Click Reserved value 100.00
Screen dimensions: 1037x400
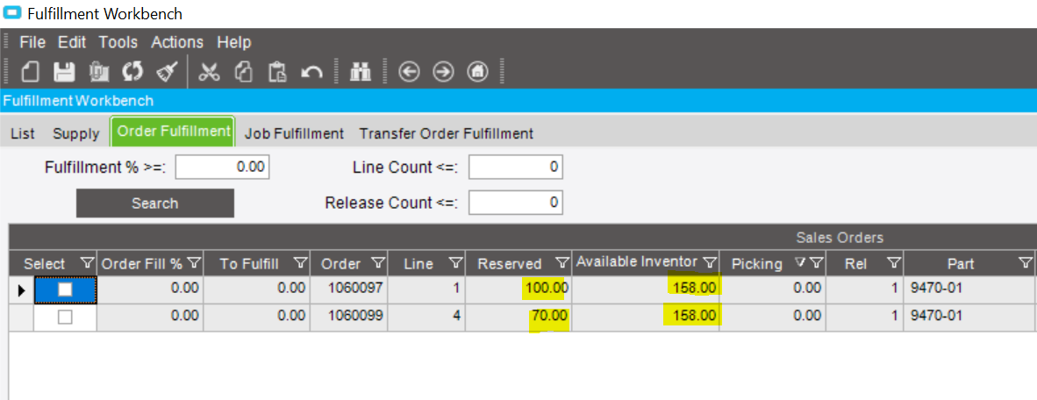519,289
